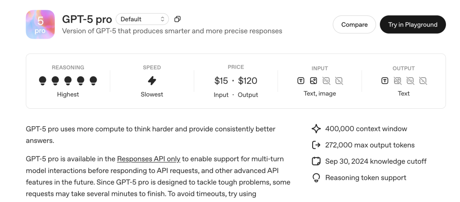
Task: Open the Default version dropdown
Action: (x=142, y=19)
